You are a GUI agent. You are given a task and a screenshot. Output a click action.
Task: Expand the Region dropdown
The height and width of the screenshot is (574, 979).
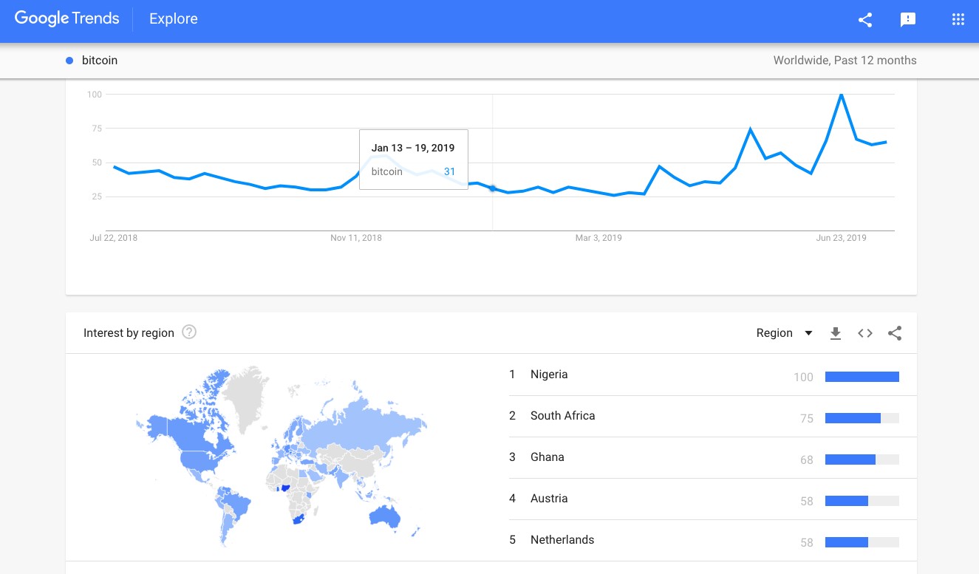click(785, 333)
